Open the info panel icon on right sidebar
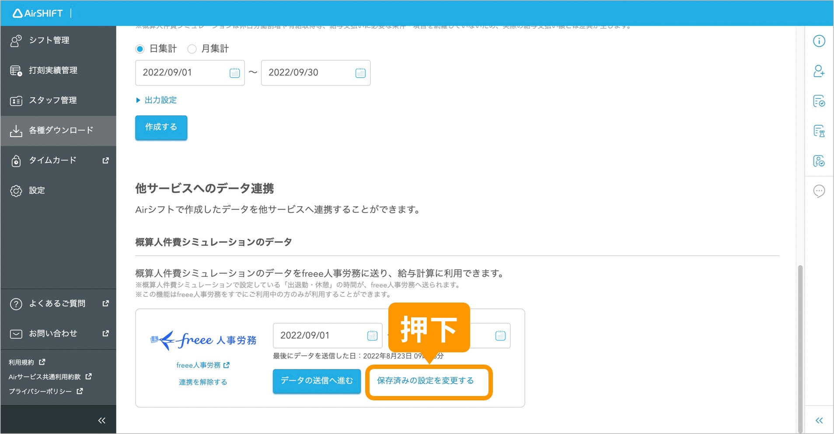Screen dimensions: 834x434 [820, 41]
